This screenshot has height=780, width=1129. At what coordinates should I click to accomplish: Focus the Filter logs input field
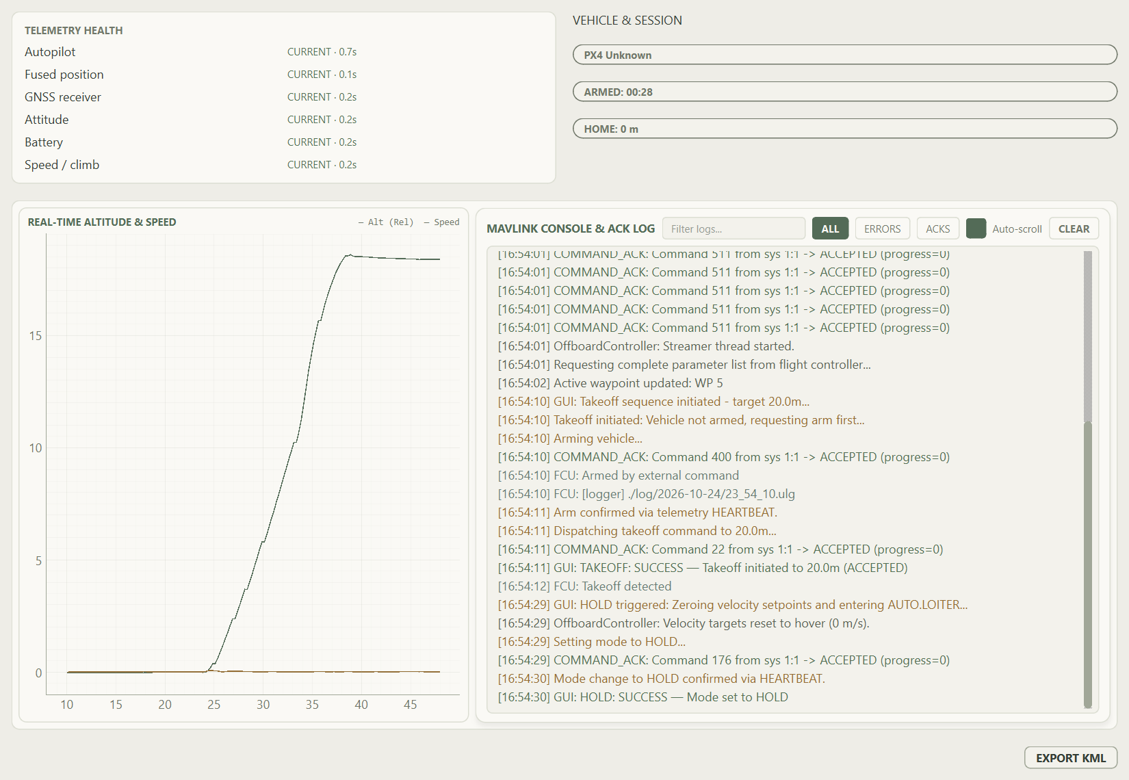[x=734, y=229]
